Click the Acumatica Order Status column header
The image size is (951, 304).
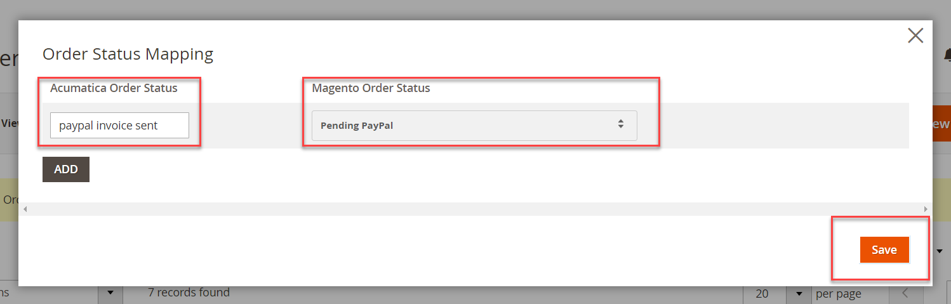click(x=114, y=88)
